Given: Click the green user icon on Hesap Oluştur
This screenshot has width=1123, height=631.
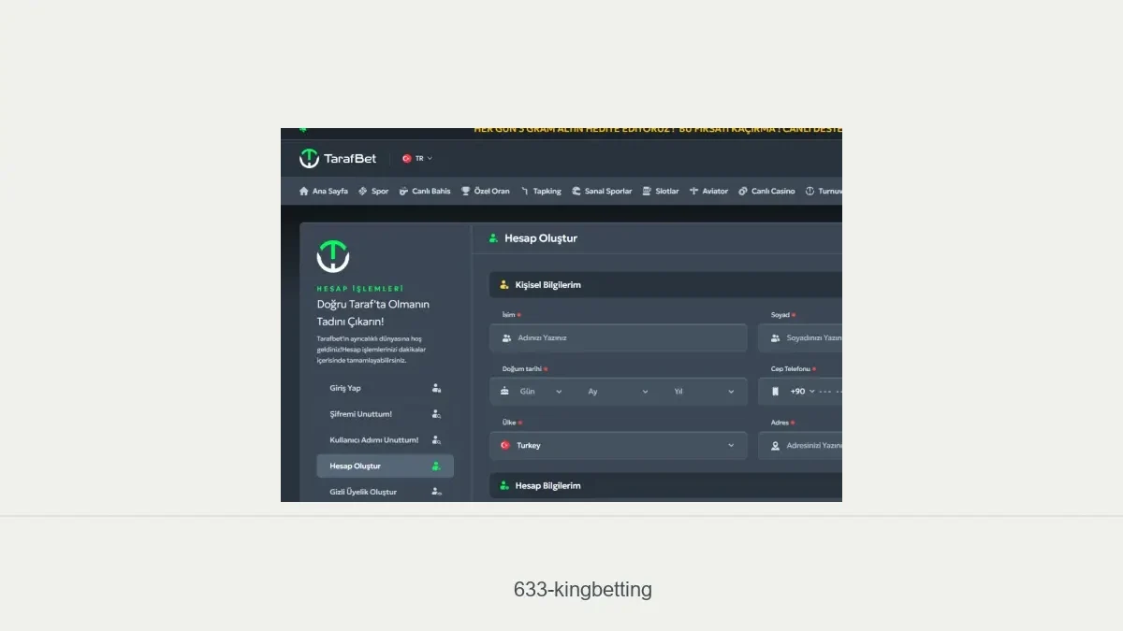Looking at the screenshot, I should pyautogui.click(x=436, y=466).
